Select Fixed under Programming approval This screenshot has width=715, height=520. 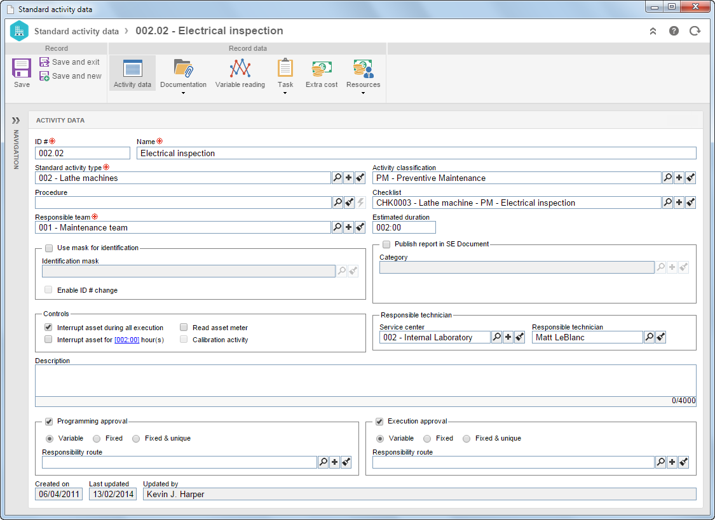(97, 439)
